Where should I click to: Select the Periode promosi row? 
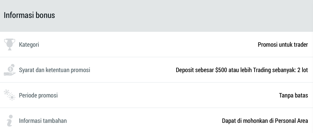pos(156,95)
